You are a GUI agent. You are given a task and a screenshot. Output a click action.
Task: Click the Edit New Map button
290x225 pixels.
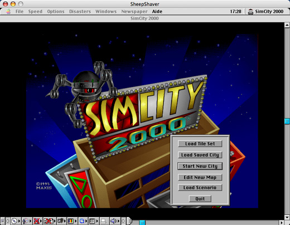click(200, 177)
